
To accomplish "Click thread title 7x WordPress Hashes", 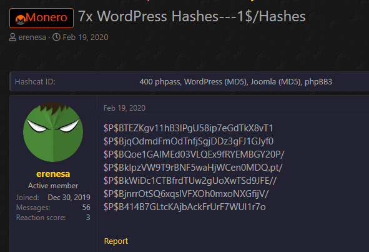I will pyautogui.click(x=192, y=16).
